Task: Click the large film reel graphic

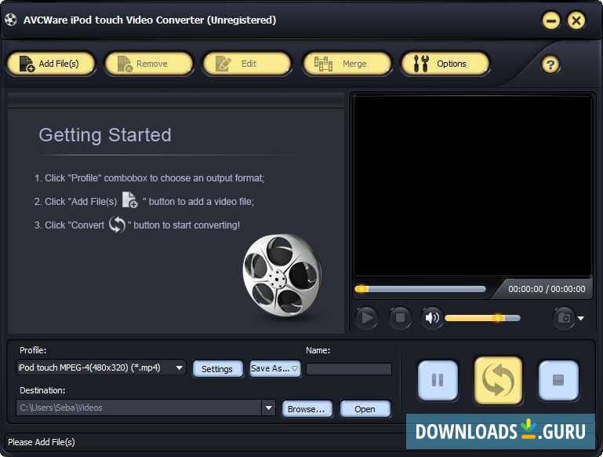Action: [x=282, y=275]
